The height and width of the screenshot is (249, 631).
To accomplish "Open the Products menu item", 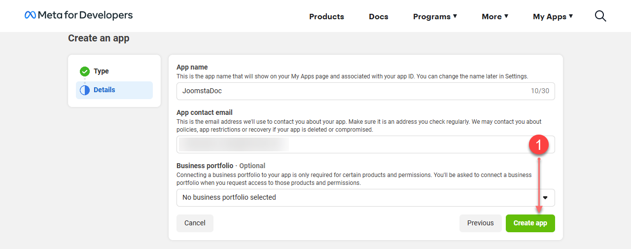I will [326, 16].
